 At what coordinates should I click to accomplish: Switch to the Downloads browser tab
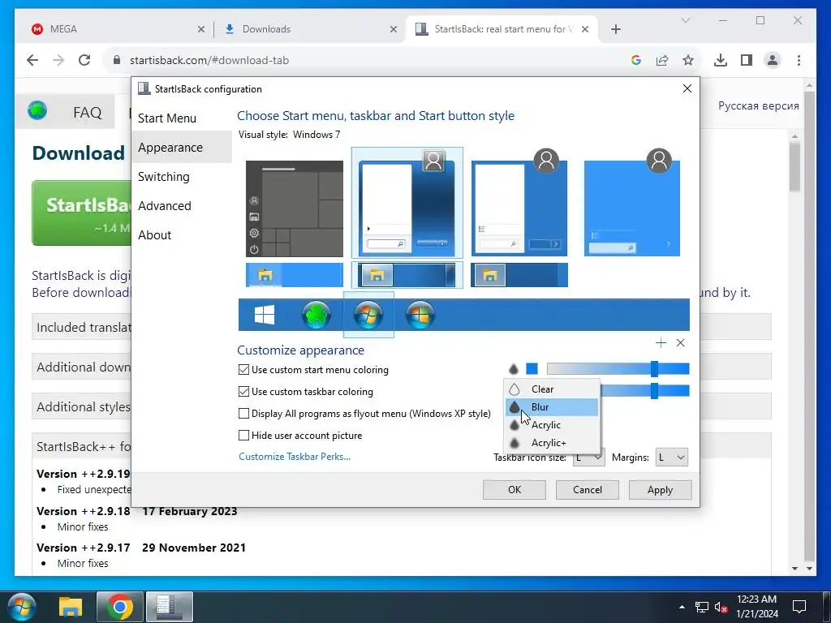coord(309,29)
